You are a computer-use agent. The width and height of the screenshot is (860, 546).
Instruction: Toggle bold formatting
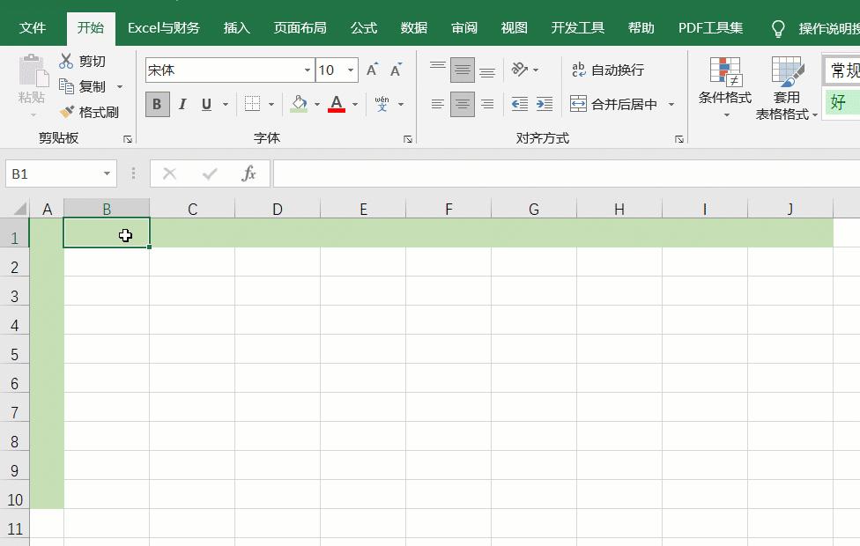(x=156, y=104)
